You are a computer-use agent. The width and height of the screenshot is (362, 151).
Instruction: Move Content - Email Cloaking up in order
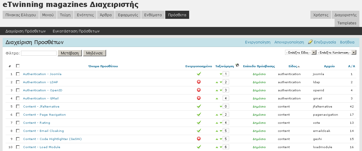(x=217, y=131)
